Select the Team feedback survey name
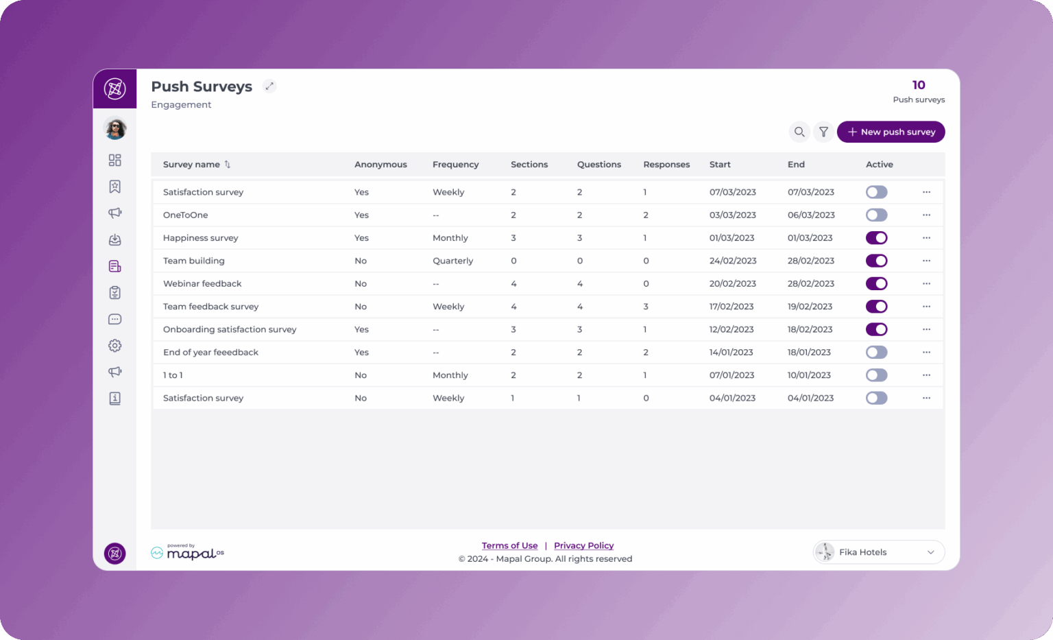 point(211,307)
